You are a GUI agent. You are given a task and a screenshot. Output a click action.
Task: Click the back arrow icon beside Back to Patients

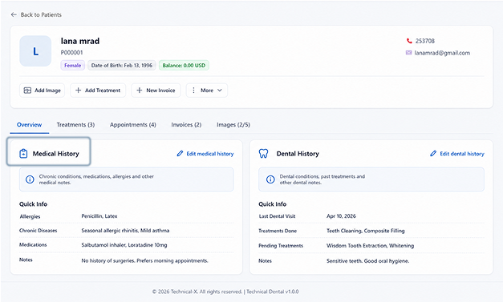14,14
